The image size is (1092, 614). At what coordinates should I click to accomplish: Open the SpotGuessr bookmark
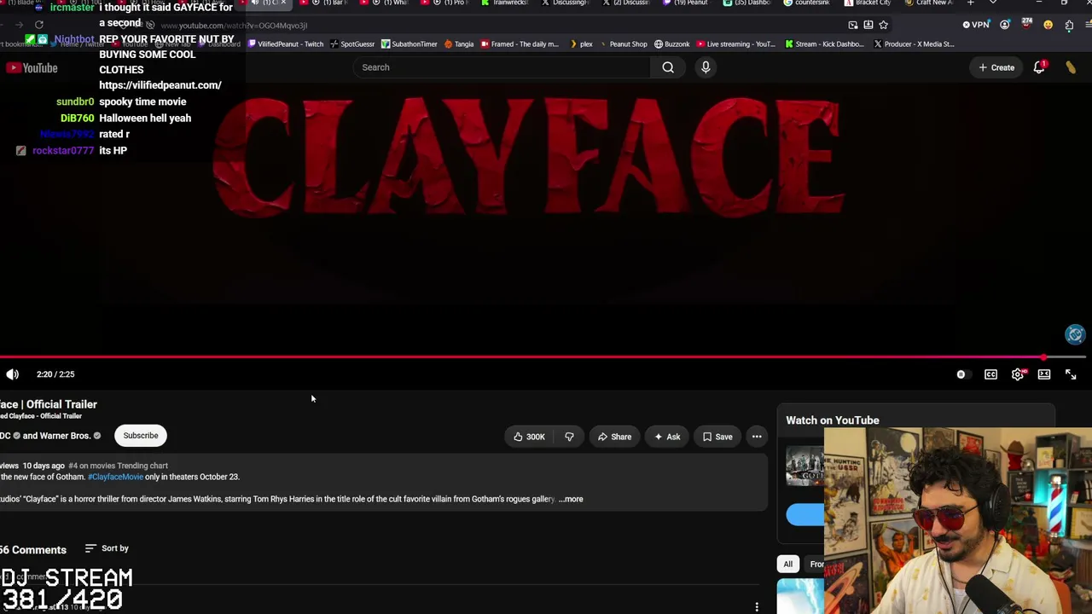[352, 44]
